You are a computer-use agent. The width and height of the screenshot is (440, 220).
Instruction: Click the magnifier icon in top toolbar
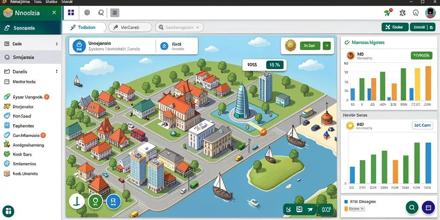tap(101, 12)
